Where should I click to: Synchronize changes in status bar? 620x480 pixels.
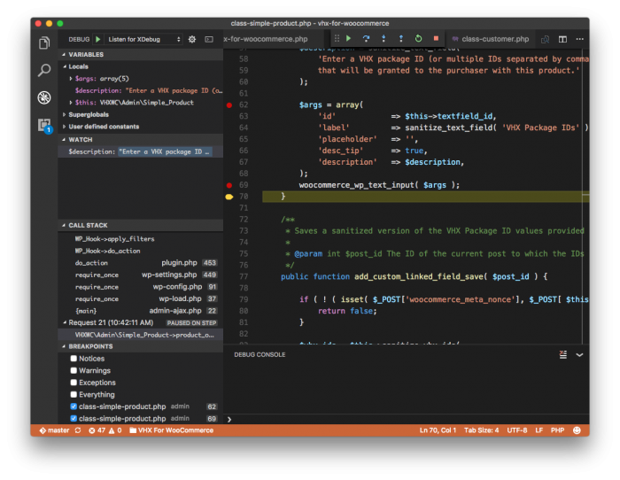78,430
